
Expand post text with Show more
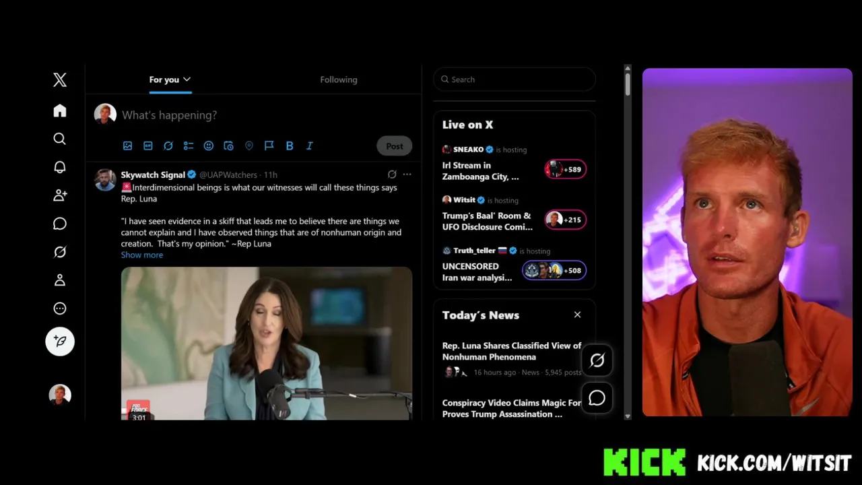pos(142,255)
